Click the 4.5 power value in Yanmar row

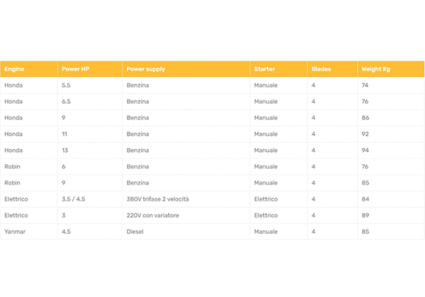pyautogui.click(x=66, y=231)
